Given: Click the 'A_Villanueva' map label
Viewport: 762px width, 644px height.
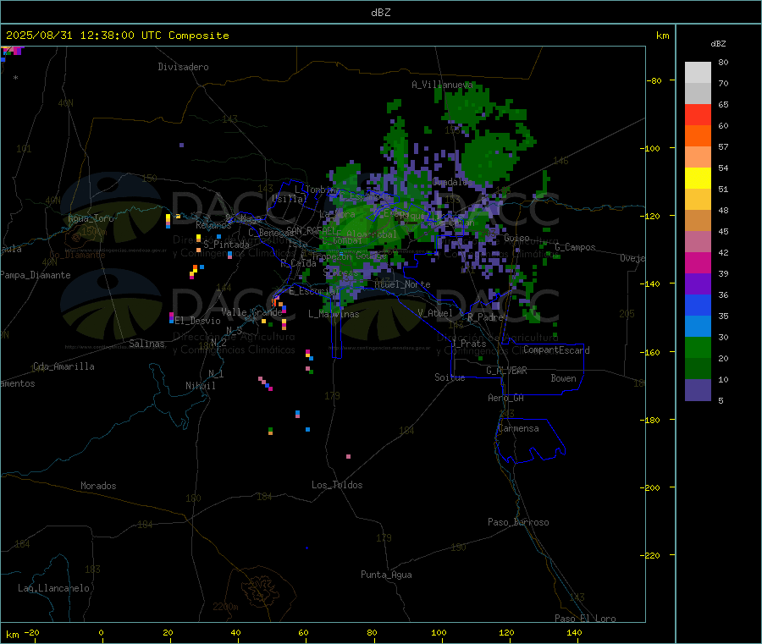Looking at the screenshot, I should click(x=442, y=85).
